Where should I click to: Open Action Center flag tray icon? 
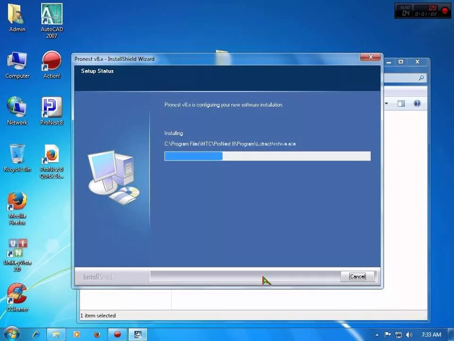pos(388,335)
